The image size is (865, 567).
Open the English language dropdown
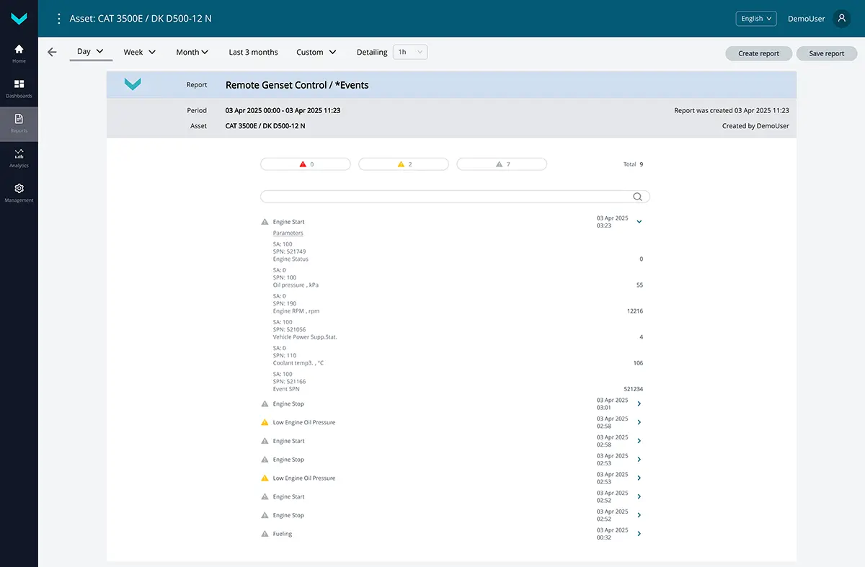point(755,19)
